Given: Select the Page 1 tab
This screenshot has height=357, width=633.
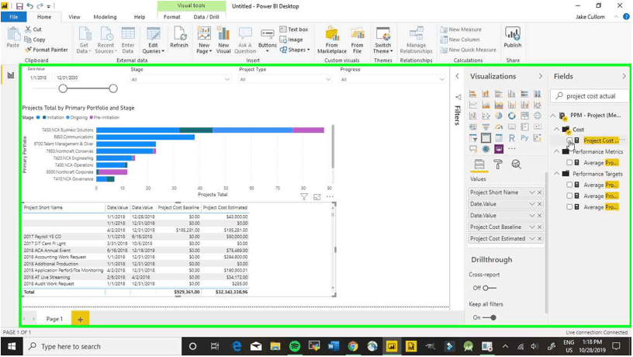Looking at the screenshot, I should coord(54,319).
